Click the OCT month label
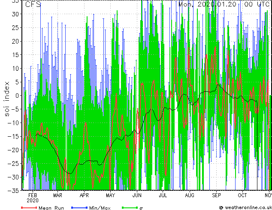 242,195
